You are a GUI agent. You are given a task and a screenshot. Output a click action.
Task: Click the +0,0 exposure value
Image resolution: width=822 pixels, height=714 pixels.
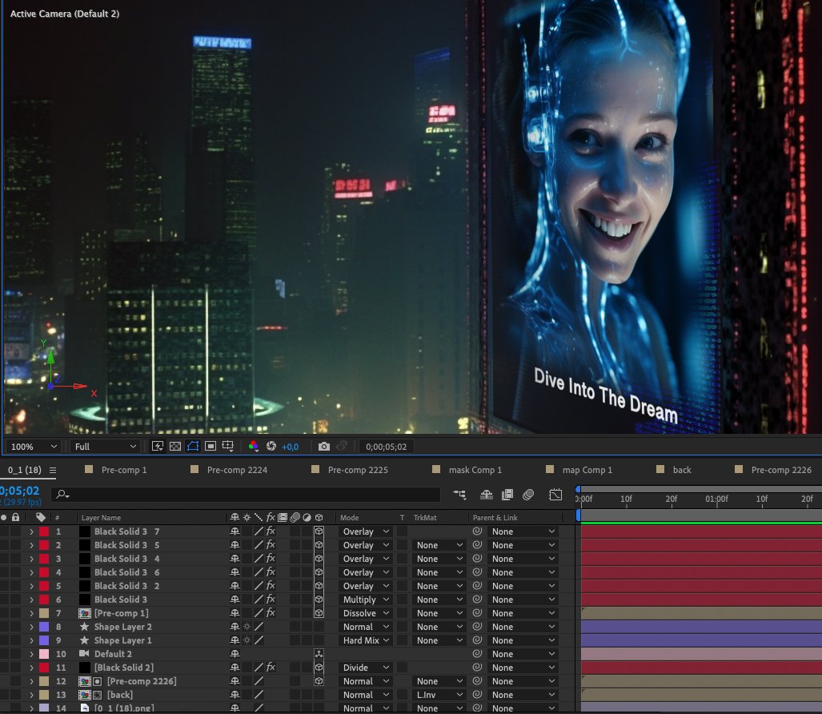click(290, 447)
